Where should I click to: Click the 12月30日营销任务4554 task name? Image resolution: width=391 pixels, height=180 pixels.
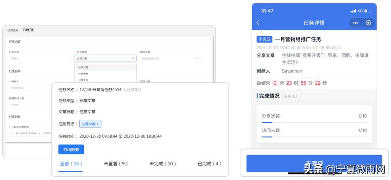(x=100, y=90)
